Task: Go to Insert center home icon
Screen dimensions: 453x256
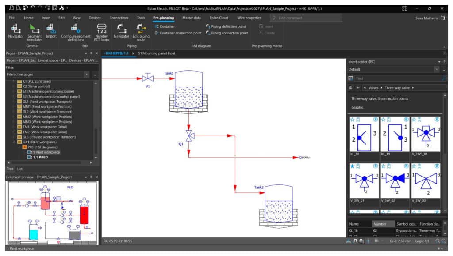Action: (351, 88)
